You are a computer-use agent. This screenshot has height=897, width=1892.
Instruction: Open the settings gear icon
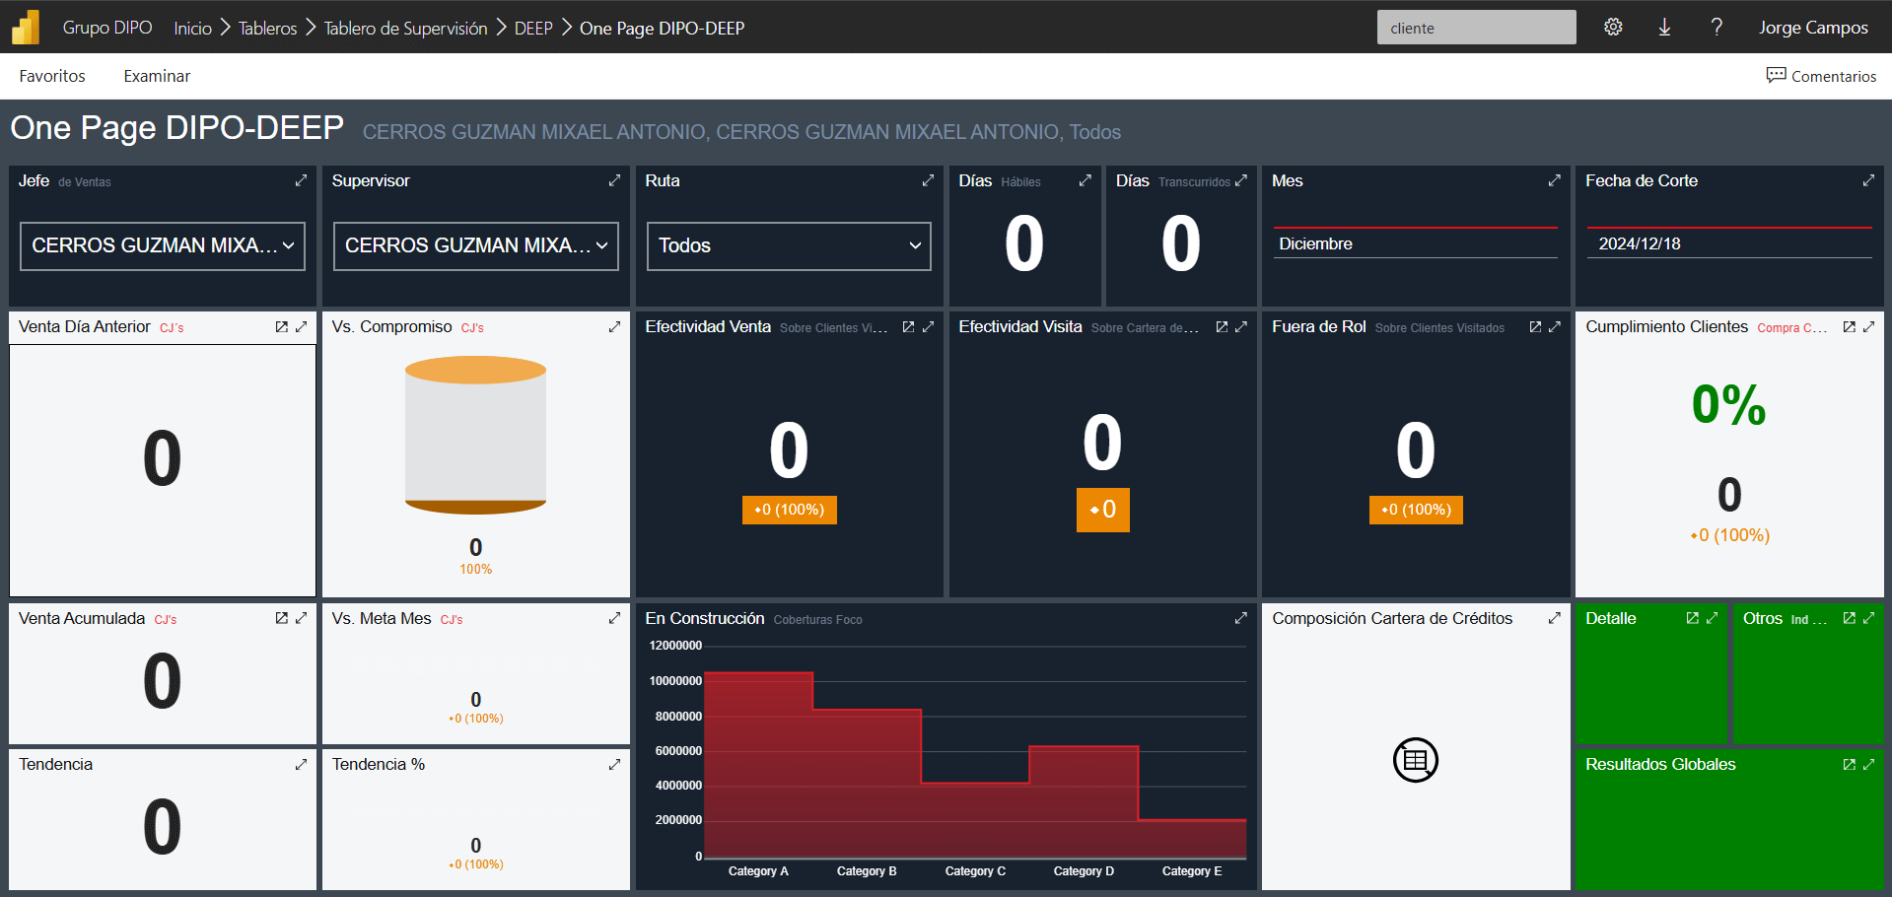click(x=1613, y=28)
